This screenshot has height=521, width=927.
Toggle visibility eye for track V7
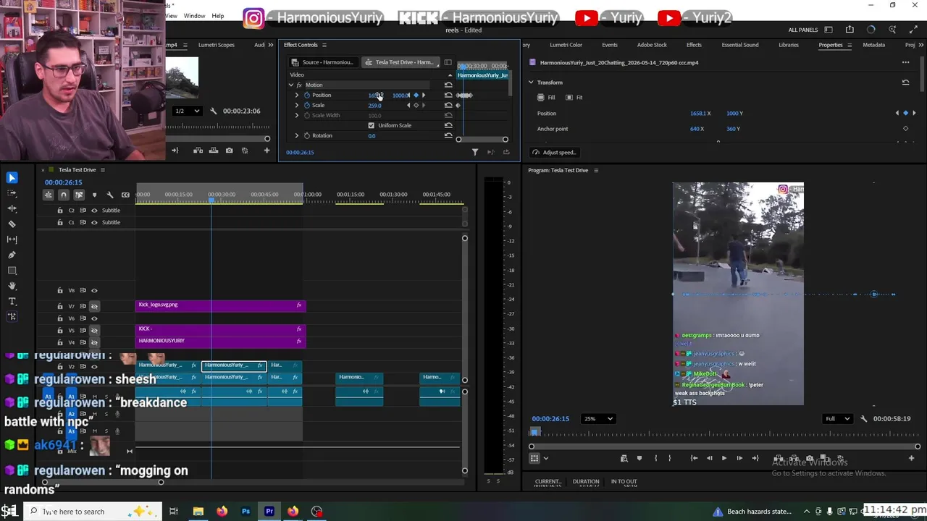[x=94, y=306]
